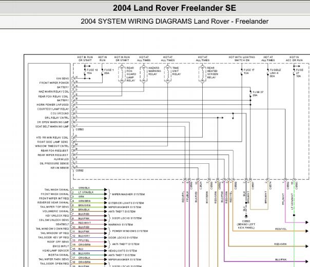Viewport: 310px width, 267px height.
Task: Click the "REAR WIPER REQUEST" pin label
Action: point(53,155)
